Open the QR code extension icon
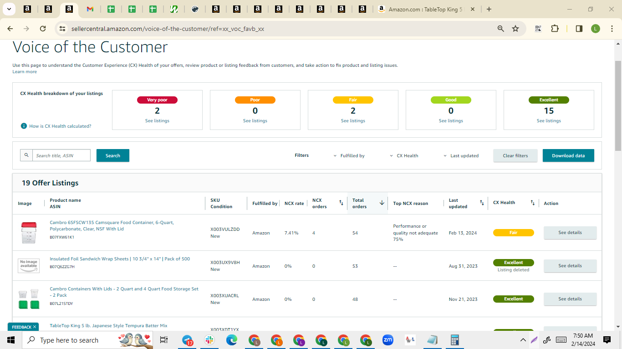The height and width of the screenshot is (349, 622). click(x=538, y=29)
